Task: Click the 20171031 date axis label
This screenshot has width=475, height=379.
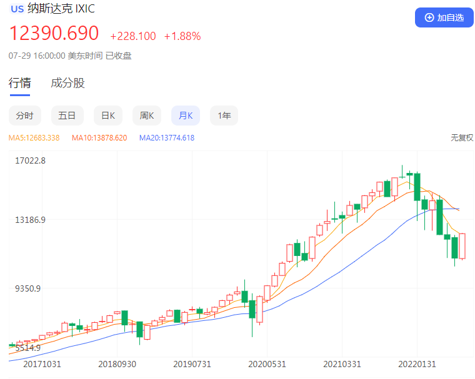Action: (x=42, y=364)
